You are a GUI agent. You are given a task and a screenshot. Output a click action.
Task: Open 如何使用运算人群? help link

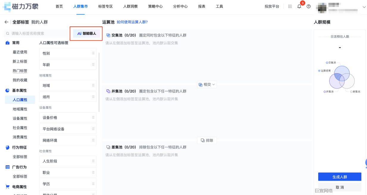click(132, 22)
